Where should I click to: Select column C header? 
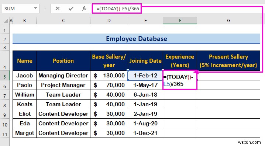(x=63, y=21)
